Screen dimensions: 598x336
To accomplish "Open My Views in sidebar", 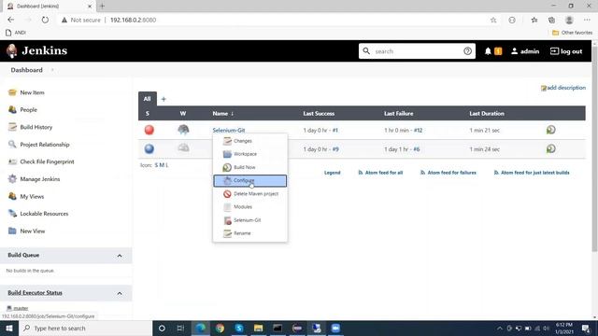I will (x=32, y=197).
